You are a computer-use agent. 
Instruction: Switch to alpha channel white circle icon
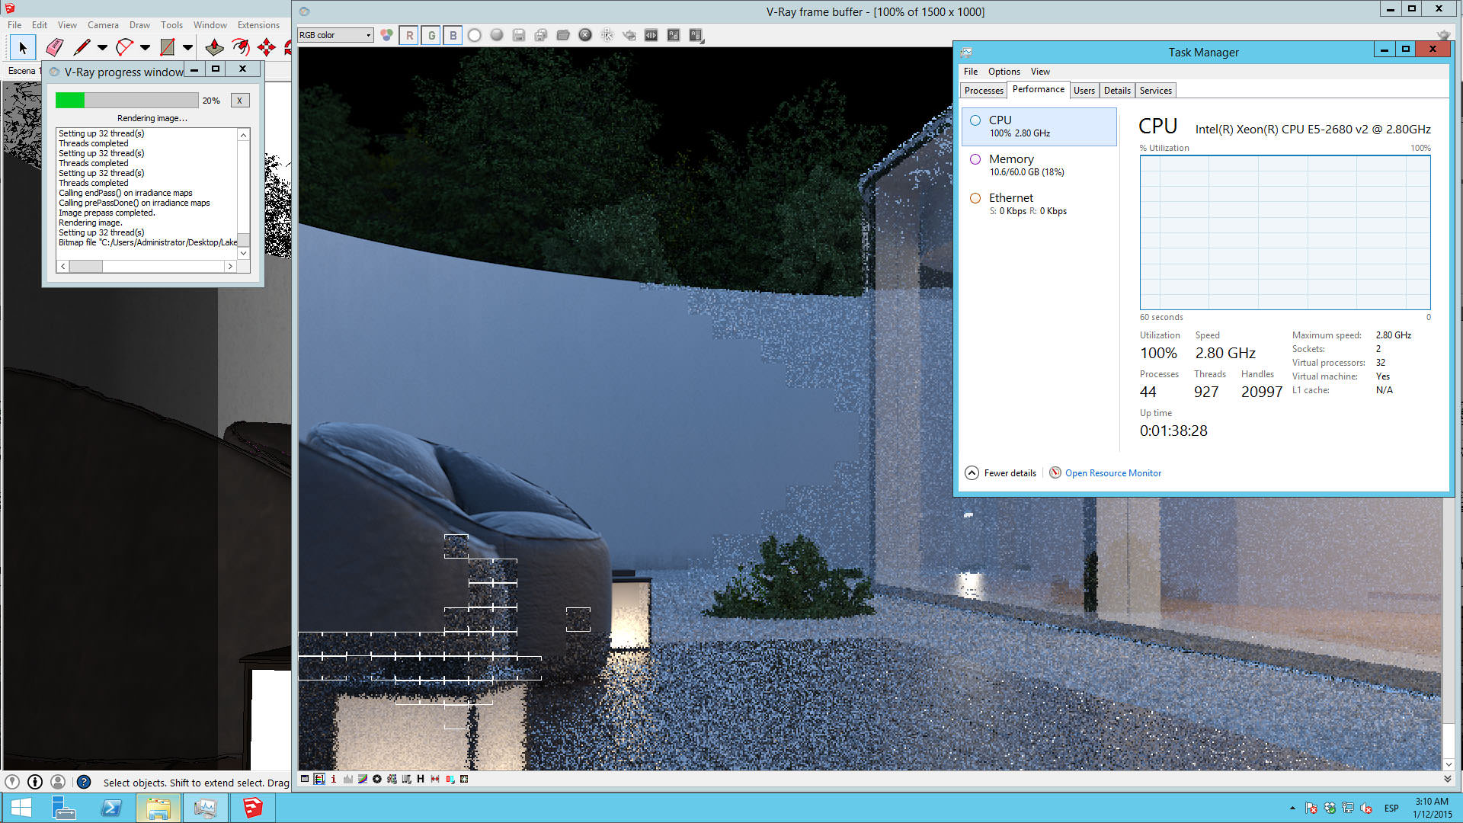475,35
